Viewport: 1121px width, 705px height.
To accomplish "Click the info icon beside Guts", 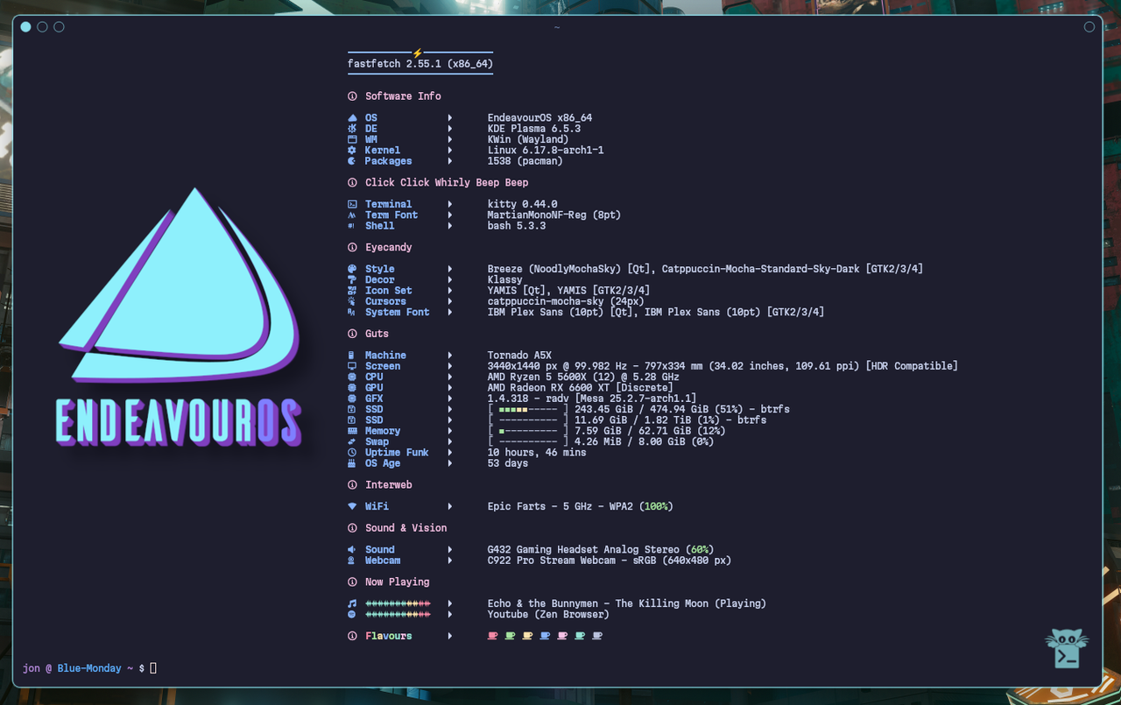I will tap(352, 334).
